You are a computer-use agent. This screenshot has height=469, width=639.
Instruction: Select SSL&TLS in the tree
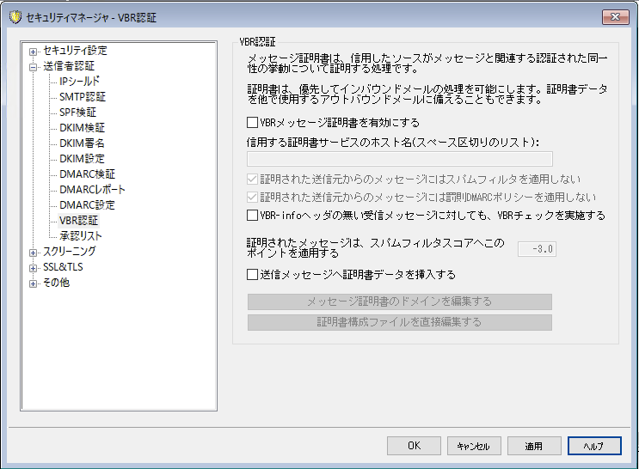pyautogui.click(x=63, y=267)
